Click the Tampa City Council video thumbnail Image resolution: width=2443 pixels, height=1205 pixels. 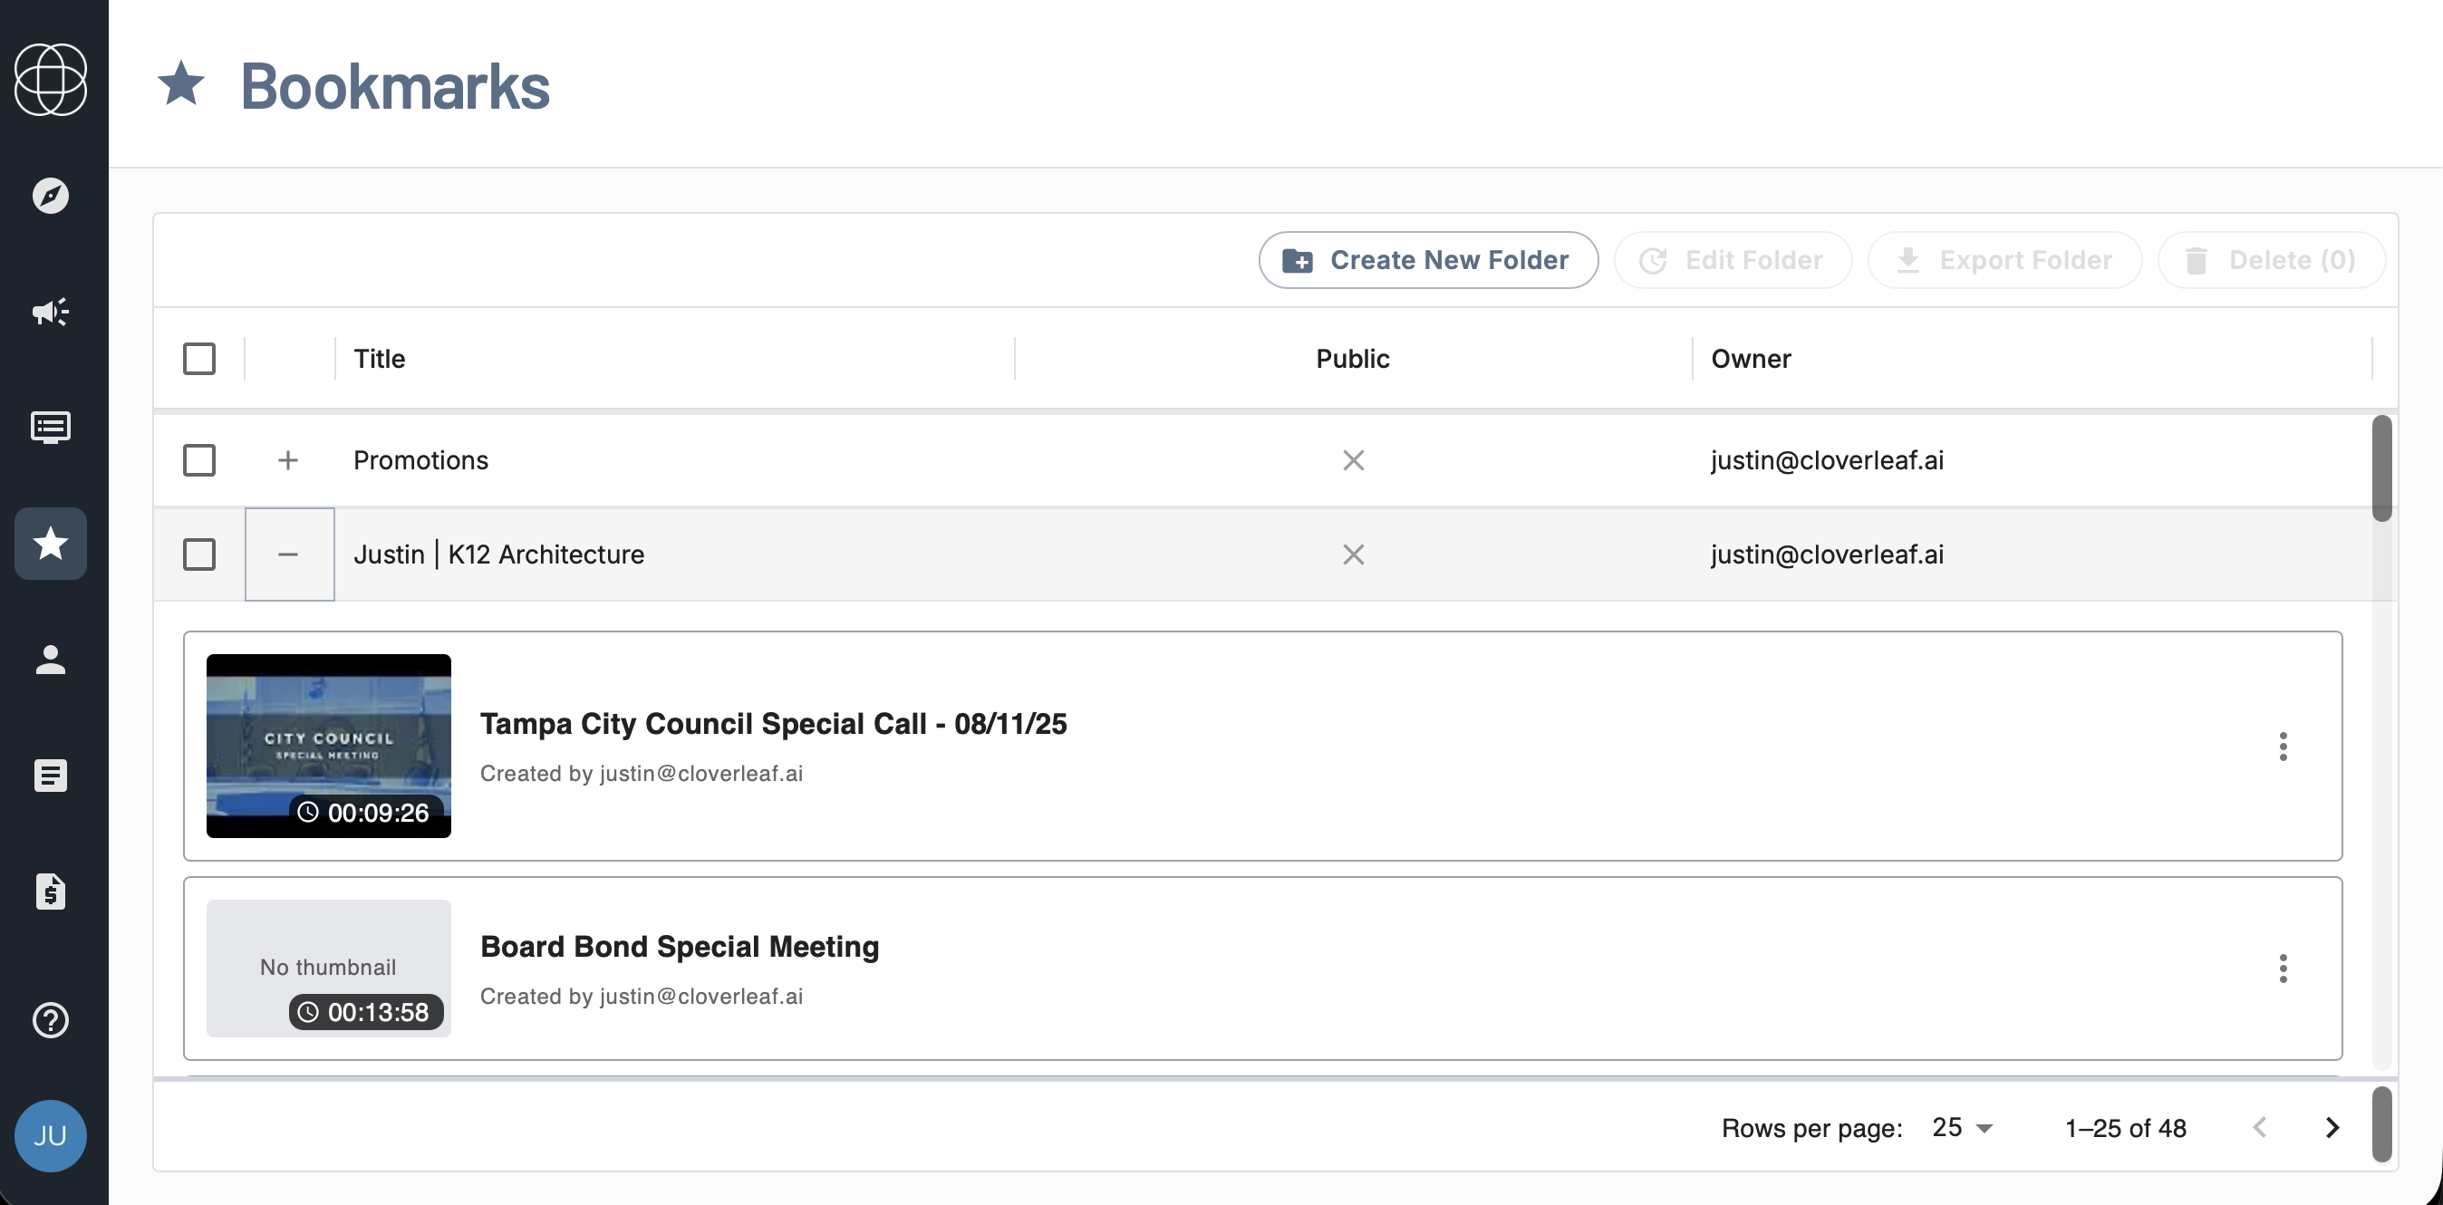(328, 745)
